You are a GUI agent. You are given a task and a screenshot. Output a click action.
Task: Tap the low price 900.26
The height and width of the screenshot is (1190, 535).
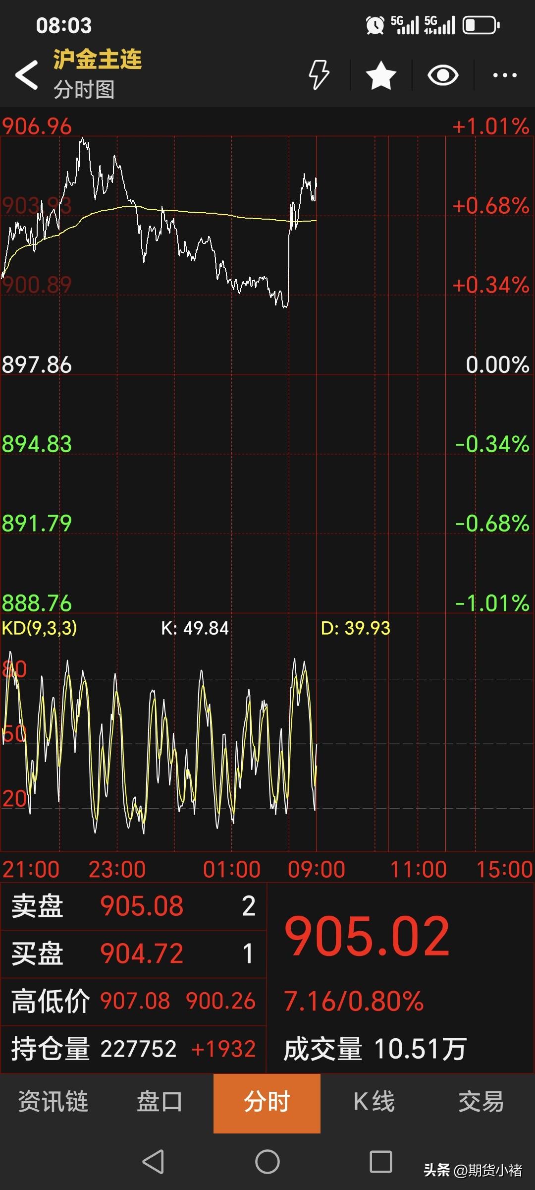(x=221, y=1001)
